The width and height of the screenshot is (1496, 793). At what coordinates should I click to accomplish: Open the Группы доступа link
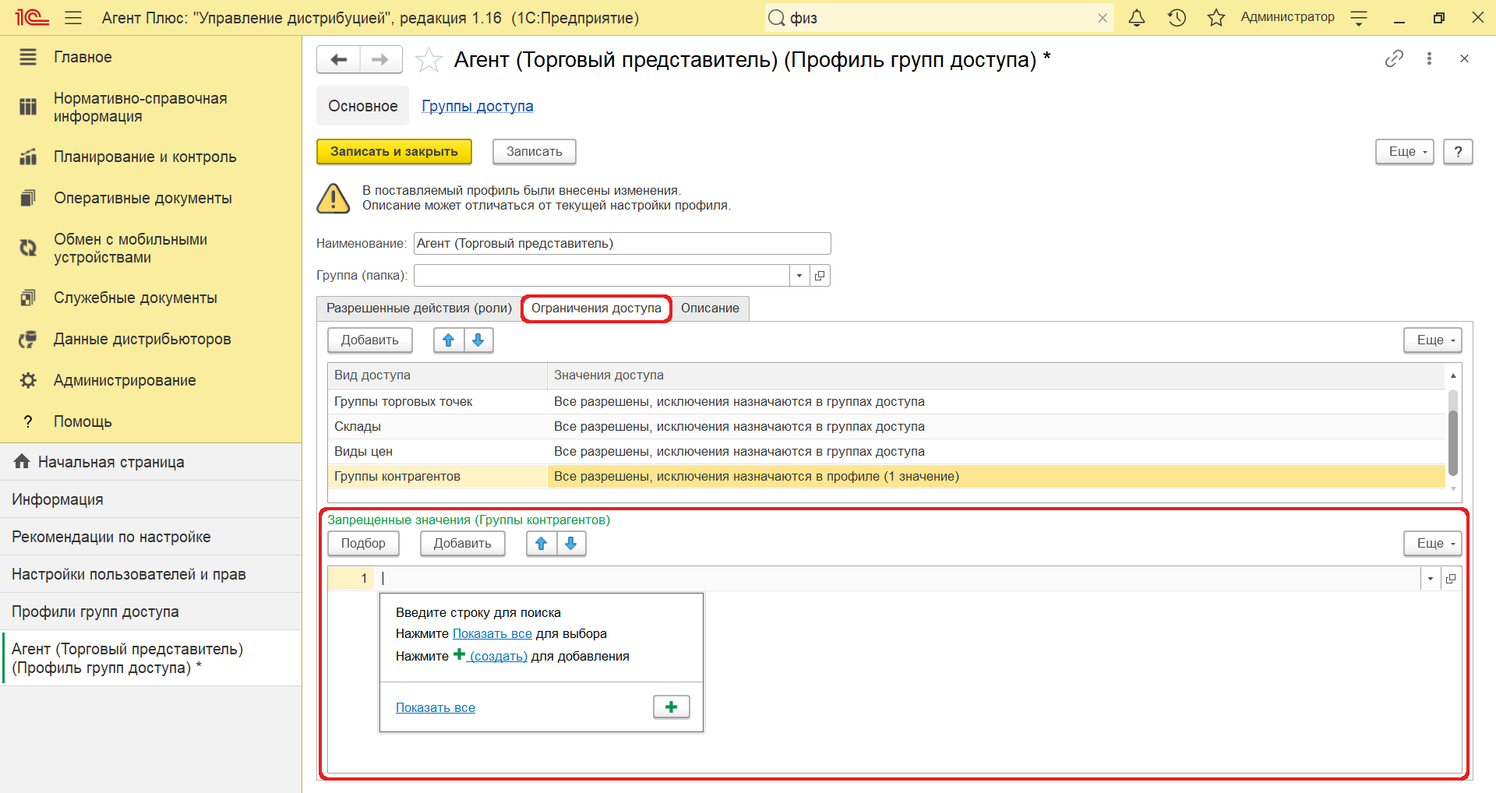click(x=477, y=106)
